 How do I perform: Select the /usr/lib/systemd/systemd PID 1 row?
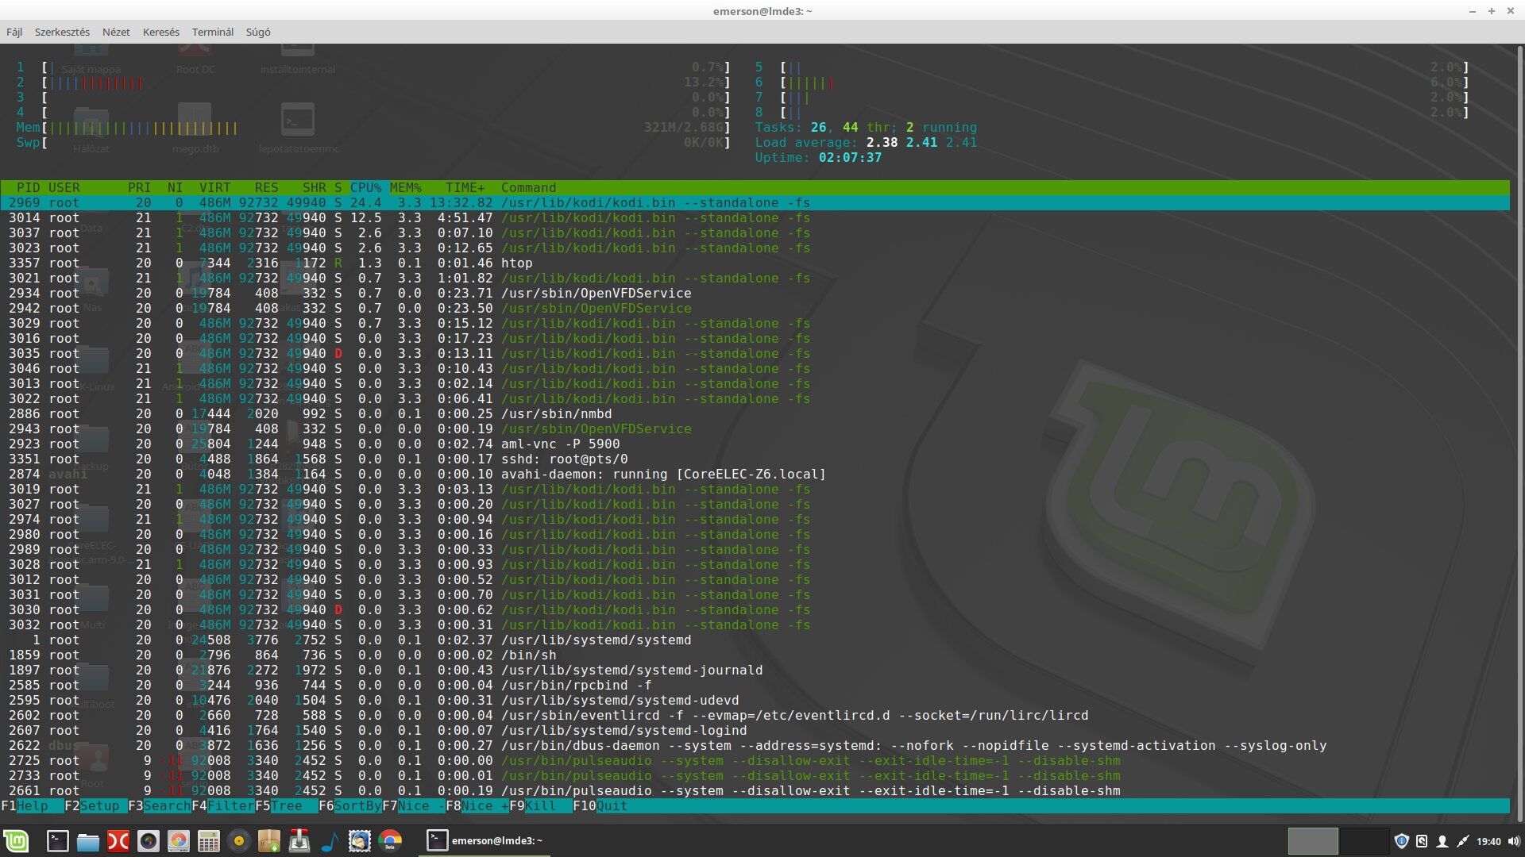pyautogui.click(x=755, y=640)
